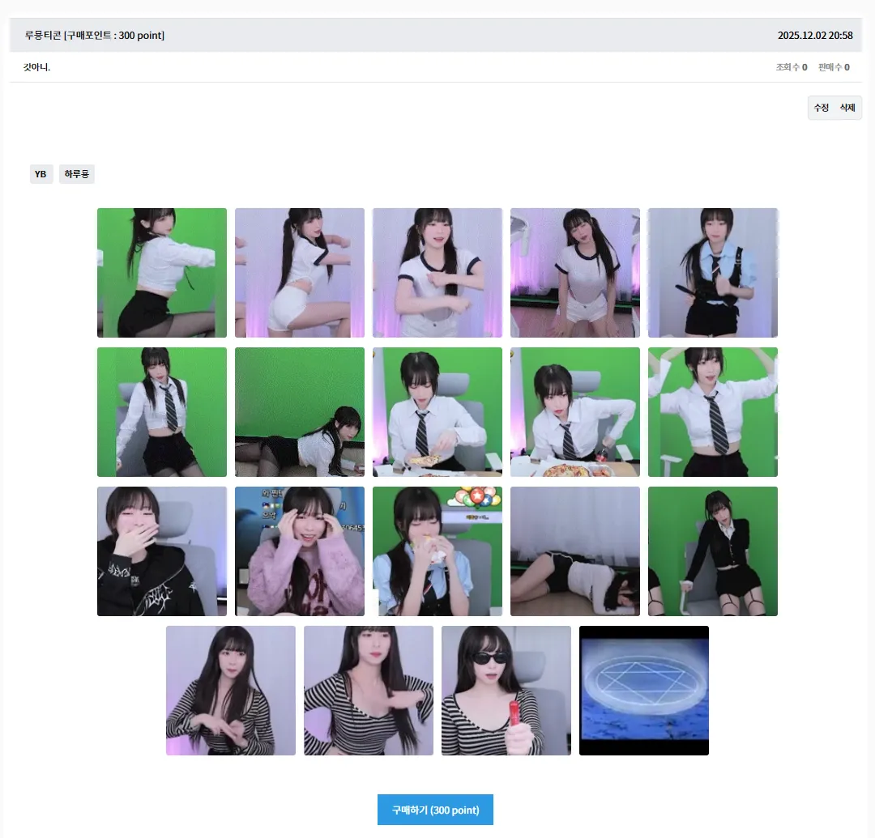Open the lying-on-floor thumbnail
Viewport: 875px width, 838px height.
tap(574, 551)
